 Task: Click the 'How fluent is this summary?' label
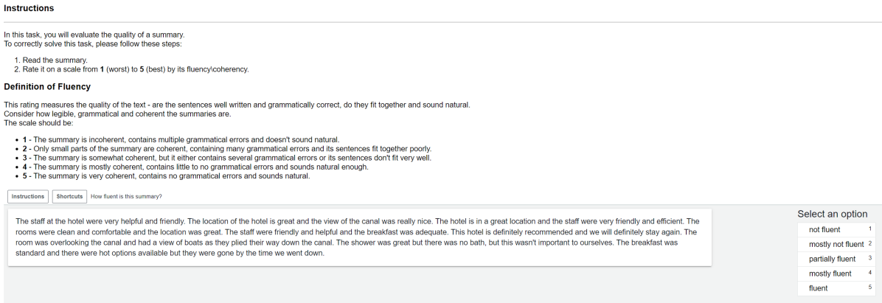(126, 196)
